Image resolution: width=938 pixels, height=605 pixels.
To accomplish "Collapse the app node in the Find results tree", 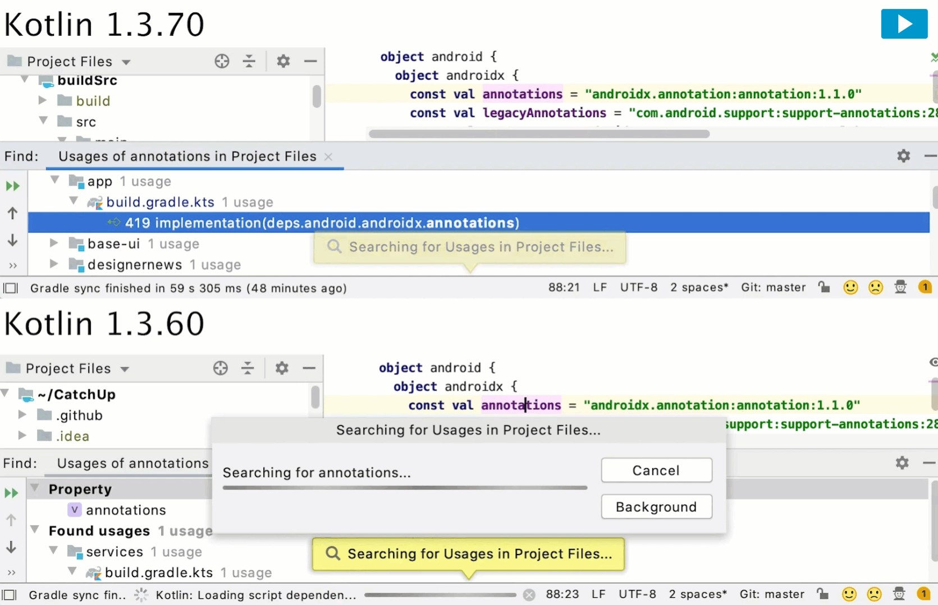I will tap(55, 181).
